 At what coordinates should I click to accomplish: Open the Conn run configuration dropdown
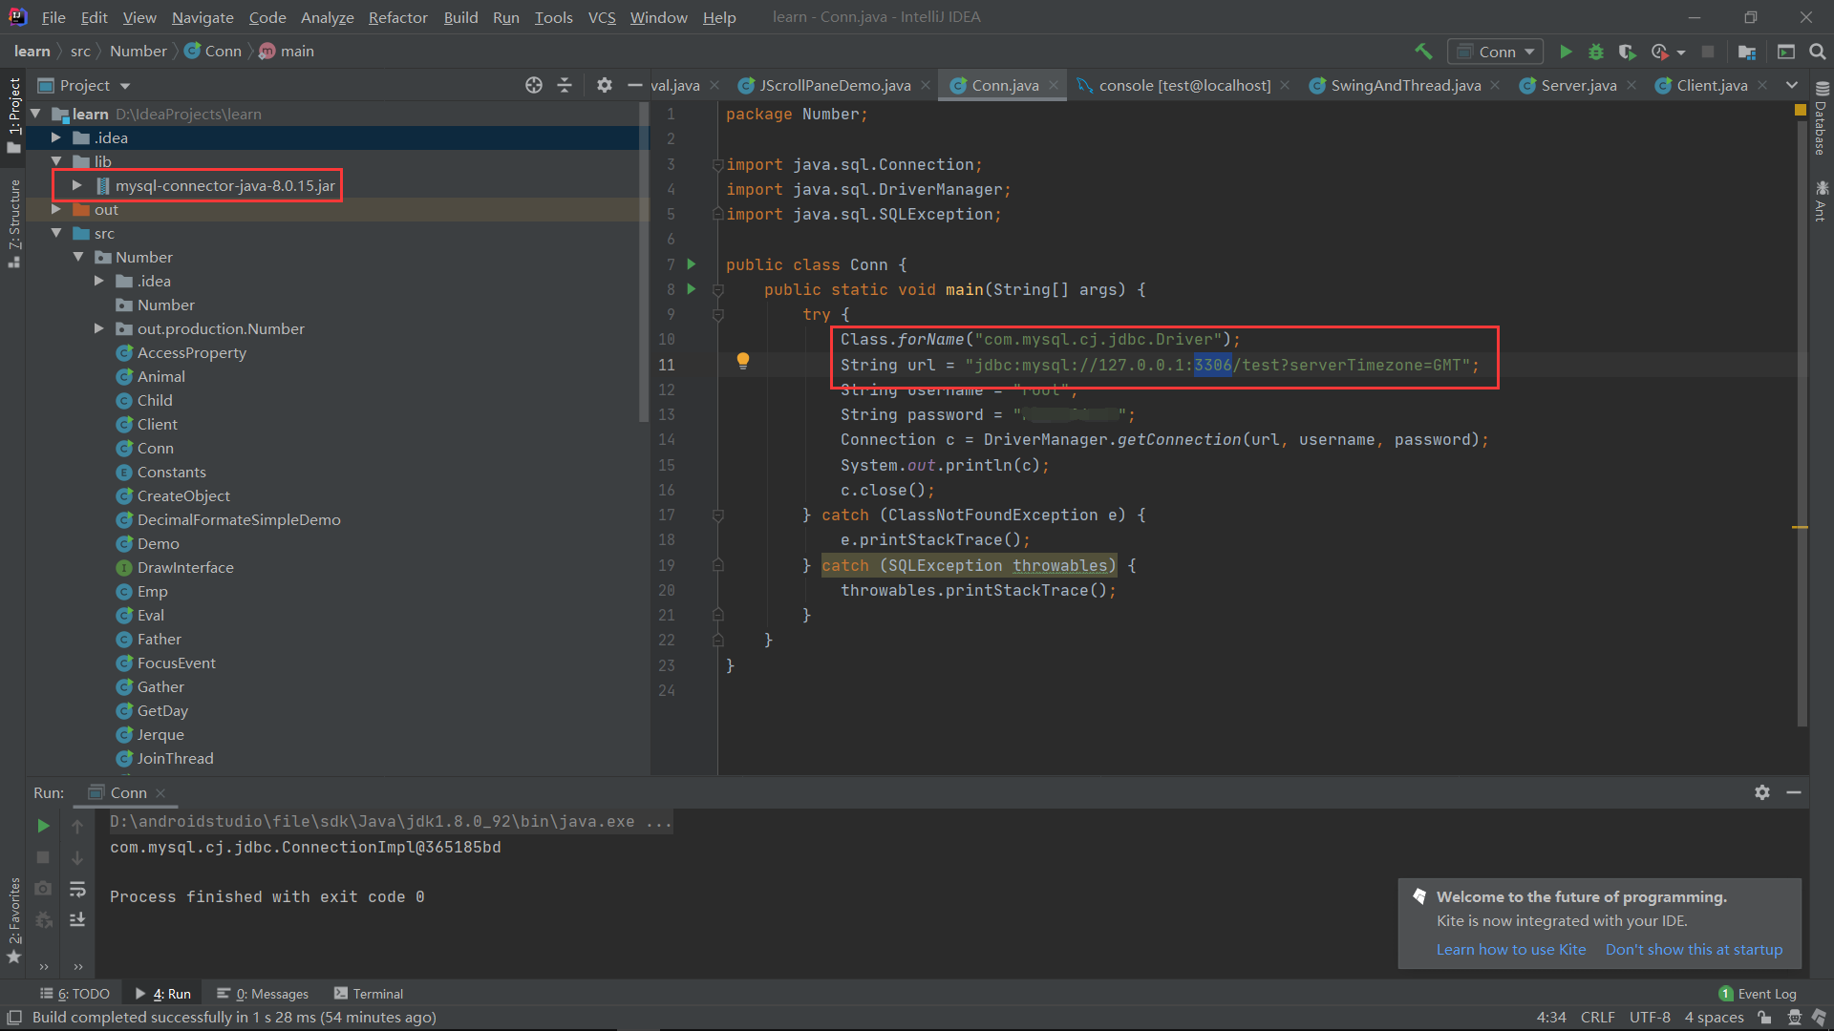pyautogui.click(x=1496, y=52)
